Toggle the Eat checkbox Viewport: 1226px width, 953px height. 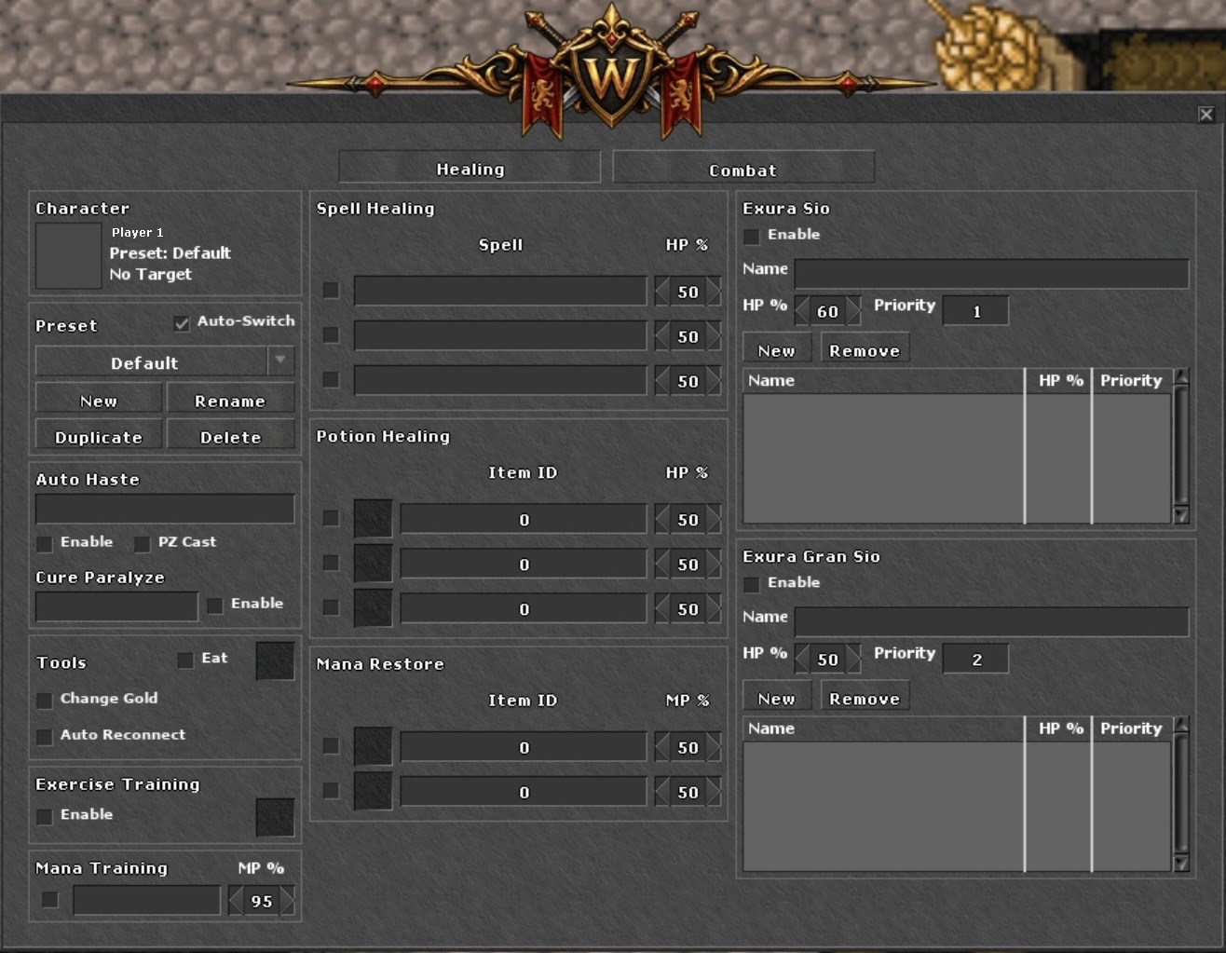[x=184, y=660]
